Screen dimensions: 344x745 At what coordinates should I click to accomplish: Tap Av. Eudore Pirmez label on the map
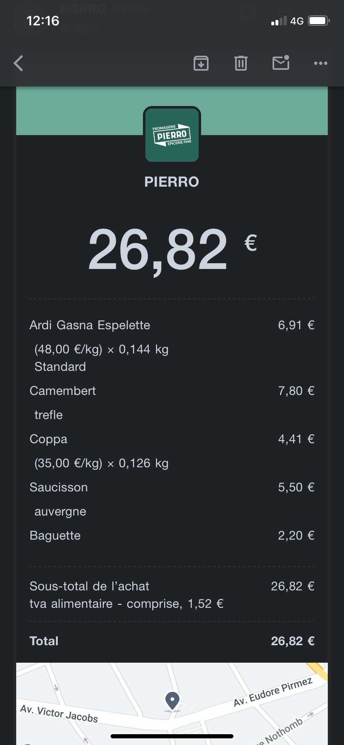(x=273, y=692)
